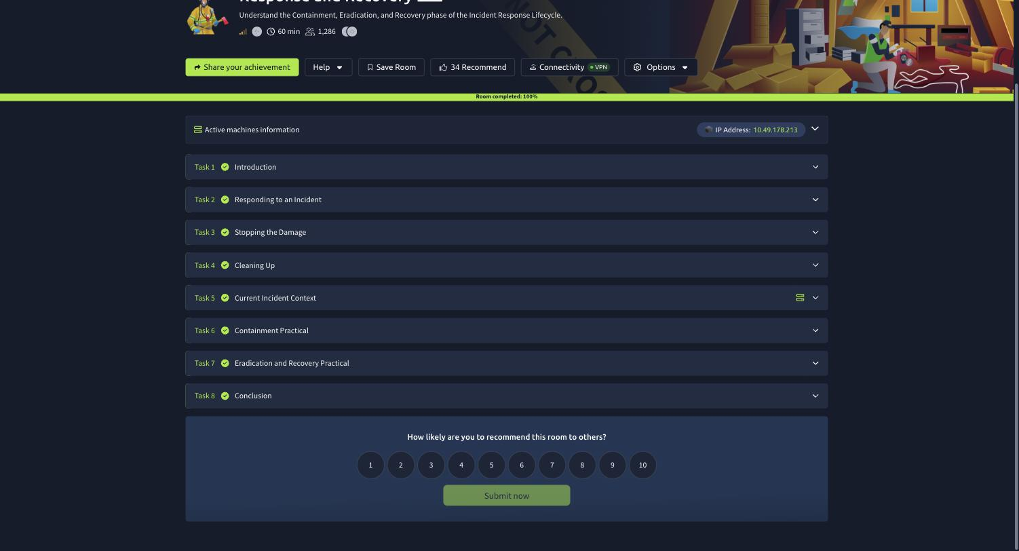Expand Task 7 Eradication and Recovery chevron
The width and height of the screenshot is (1019, 551).
815,363
